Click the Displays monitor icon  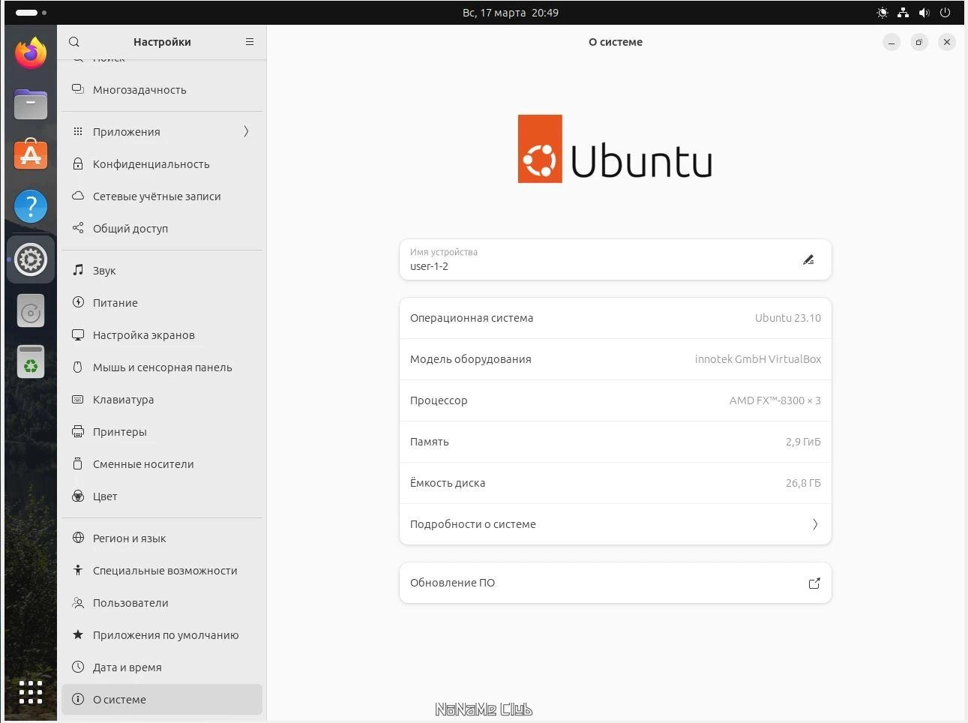click(x=78, y=334)
